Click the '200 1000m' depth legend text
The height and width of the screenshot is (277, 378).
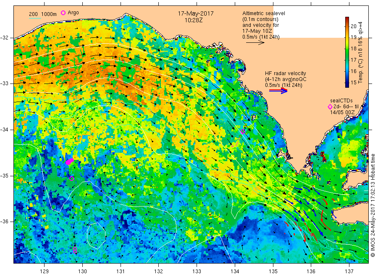pyautogui.click(x=43, y=14)
